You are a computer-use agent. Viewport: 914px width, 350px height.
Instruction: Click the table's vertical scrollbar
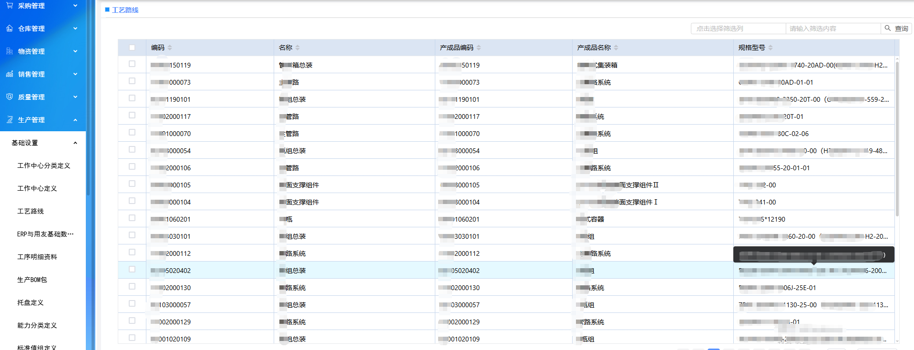click(897, 138)
